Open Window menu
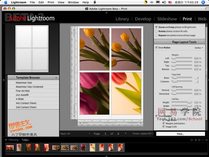 point(73,2)
